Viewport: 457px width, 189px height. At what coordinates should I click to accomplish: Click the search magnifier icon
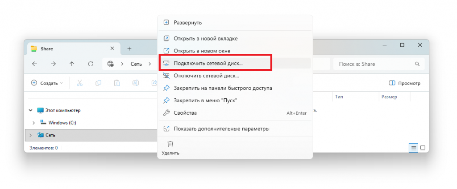(x=417, y=64)
